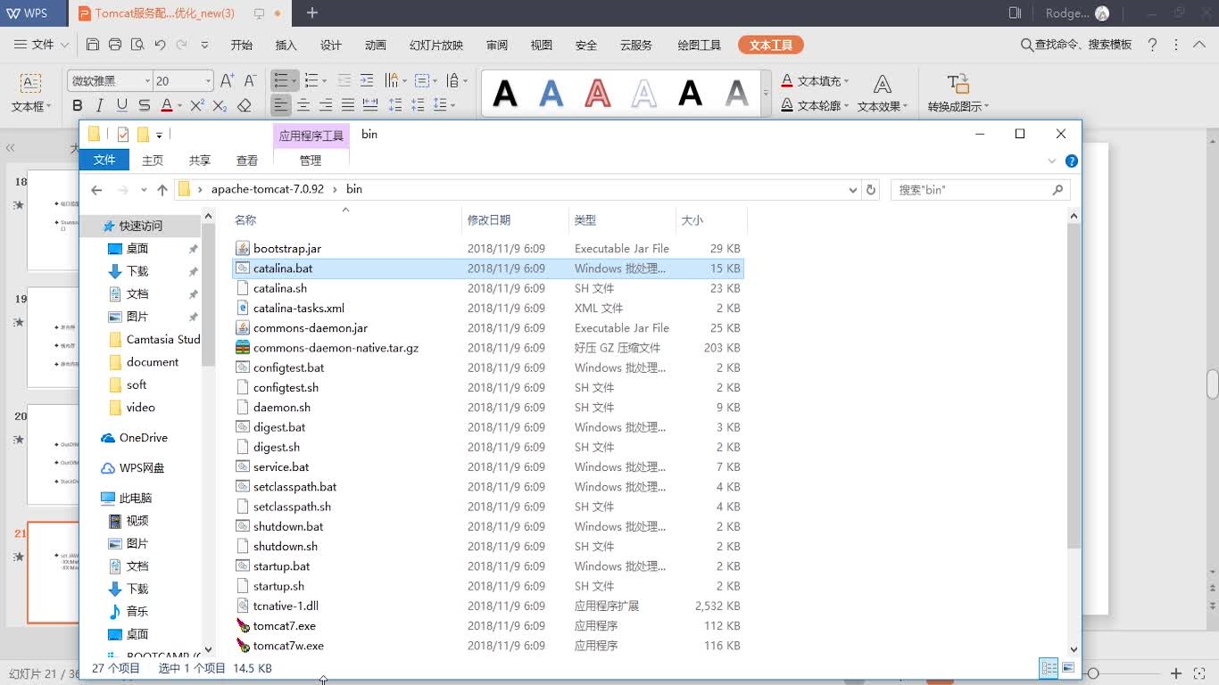Select slide 19 thumbnail in WPS
Viewport: 1219px width, 685px height.
(x=54, y=337)
